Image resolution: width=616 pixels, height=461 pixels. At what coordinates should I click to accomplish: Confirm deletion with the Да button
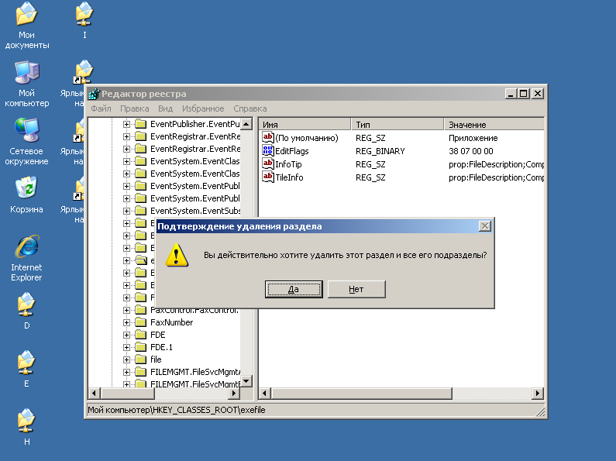[x=294, y=289]
